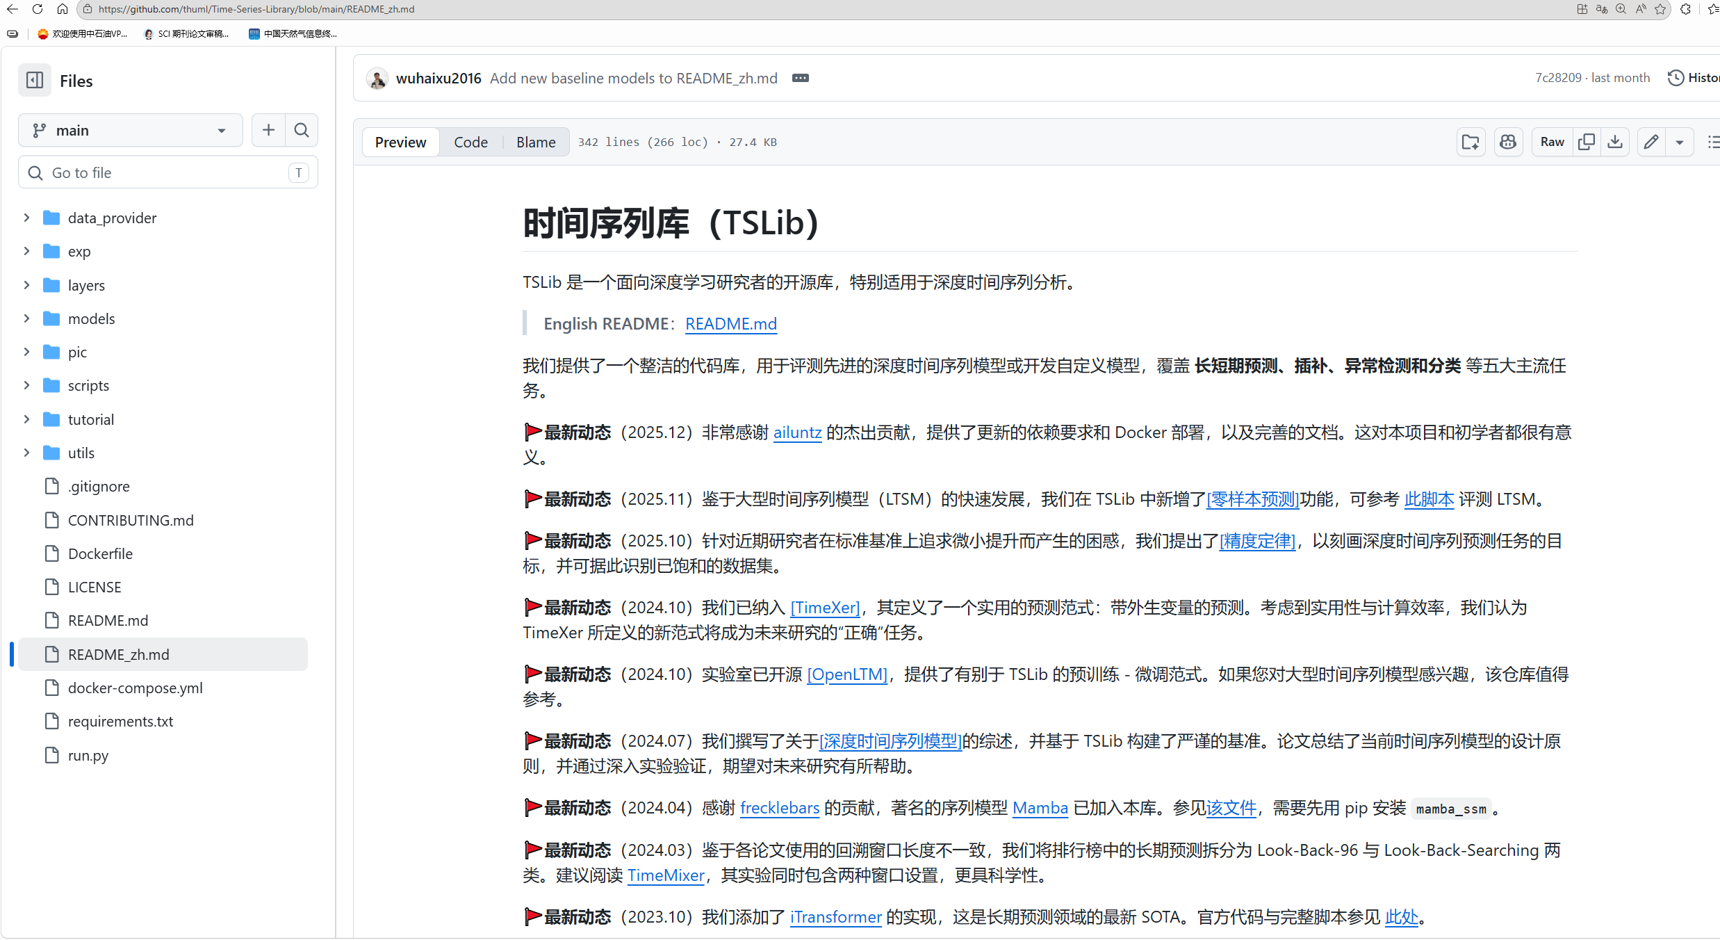Open more edit options dropdown arrow
The image size is (1720, 940).
[x=1680, y=142]
